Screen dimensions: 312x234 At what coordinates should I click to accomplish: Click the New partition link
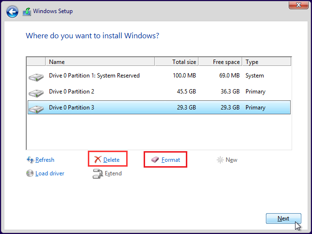(231, 160)
